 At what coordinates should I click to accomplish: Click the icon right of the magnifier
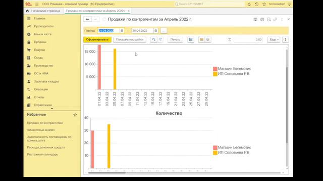pos(160,39)
